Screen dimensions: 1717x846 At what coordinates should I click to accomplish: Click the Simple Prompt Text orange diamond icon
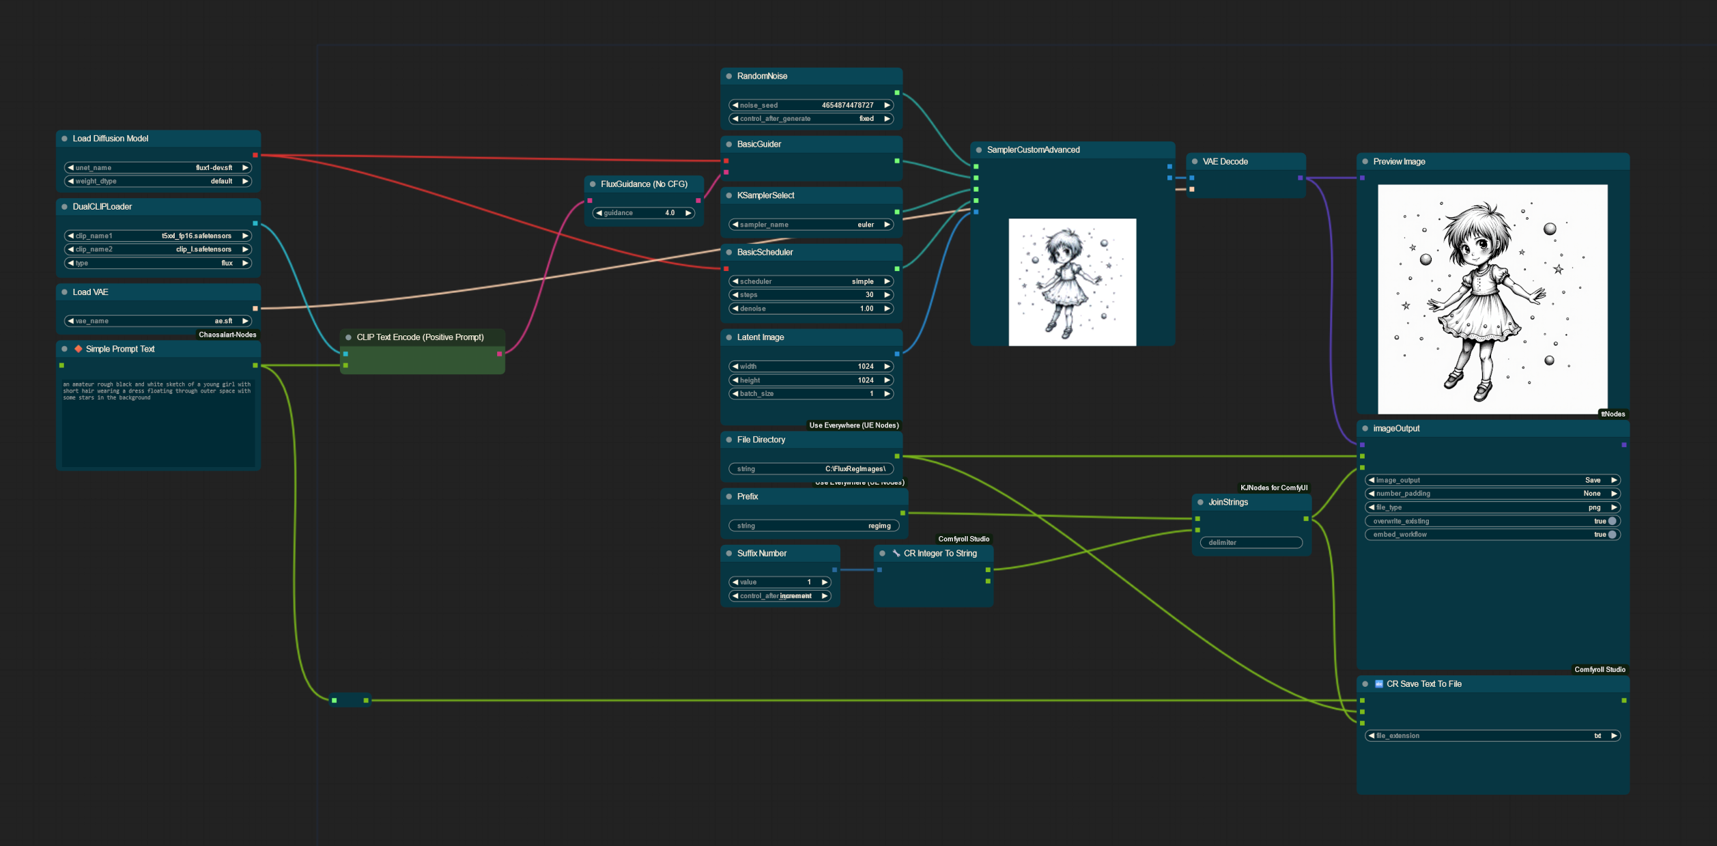tap(79, 349)
